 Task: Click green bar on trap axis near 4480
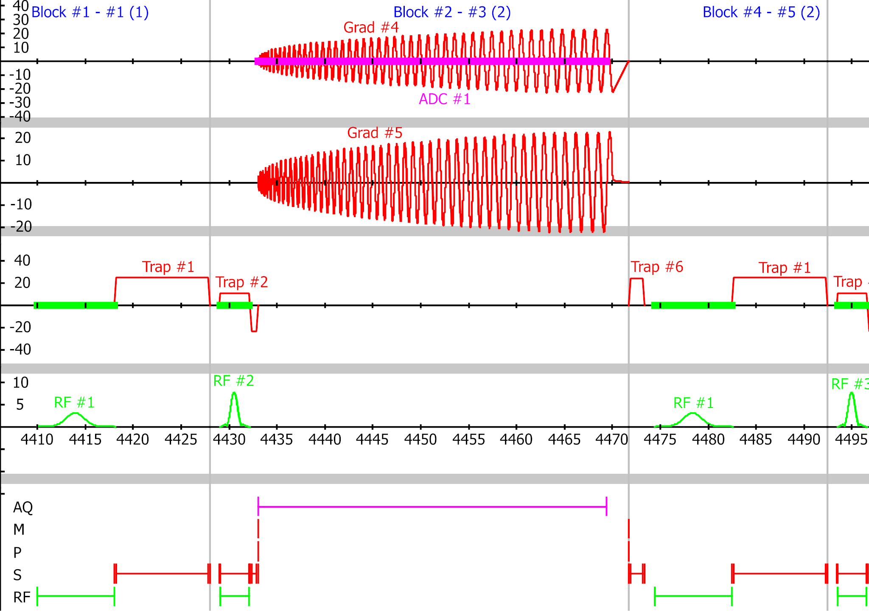pos(693,305)
